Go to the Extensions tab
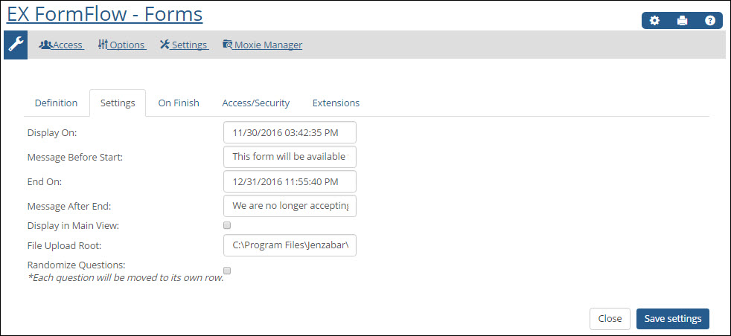Image resolution: width=731 pixels, height=336 pixels. (336, 103)
